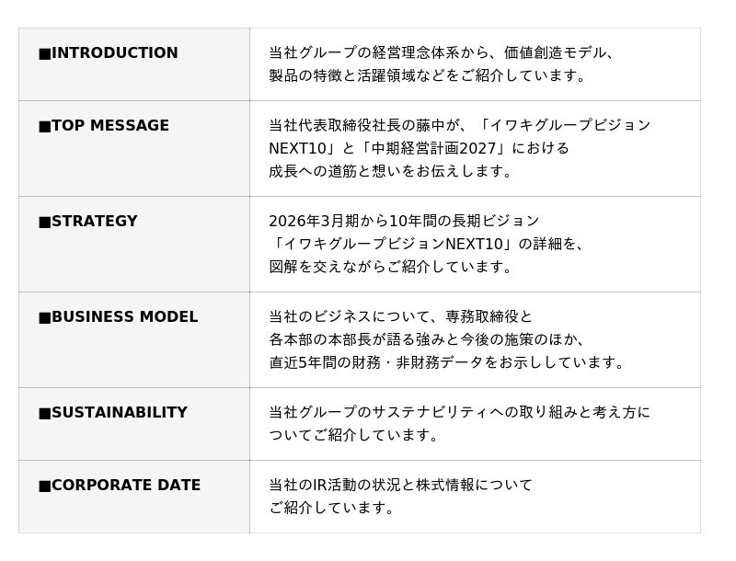
Task: Click the INTRODUCTION section heading
Action: tap(115, 53)
